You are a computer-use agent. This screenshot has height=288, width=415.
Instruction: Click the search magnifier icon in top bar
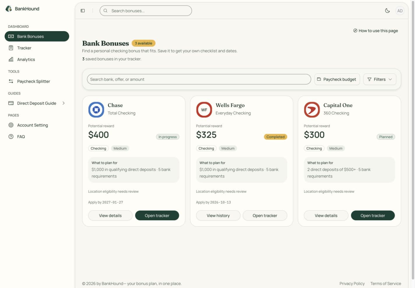(105, 11)
